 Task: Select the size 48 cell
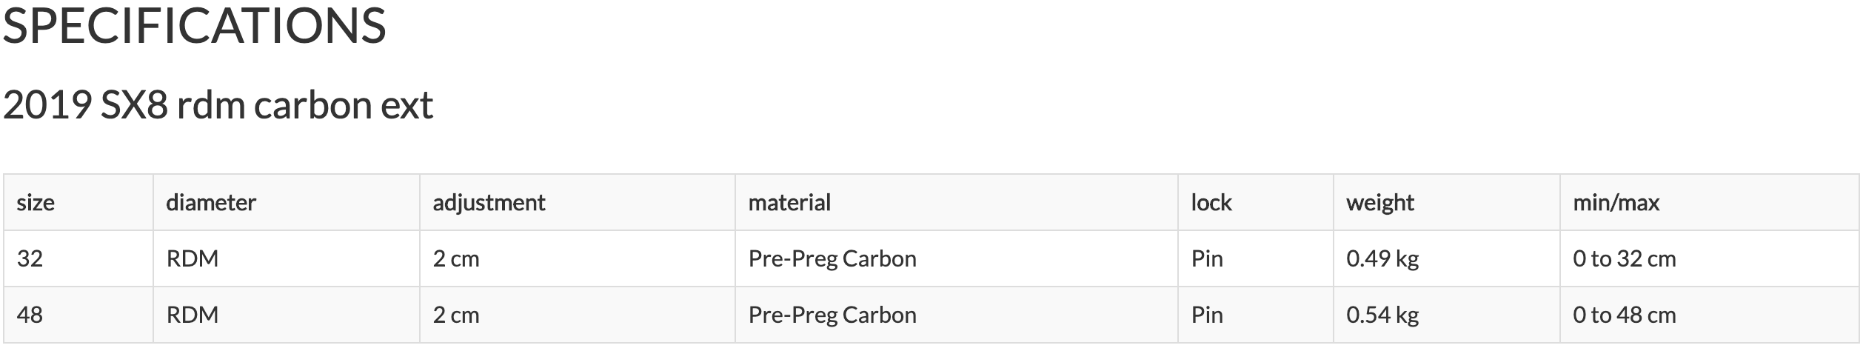(30, 315)
